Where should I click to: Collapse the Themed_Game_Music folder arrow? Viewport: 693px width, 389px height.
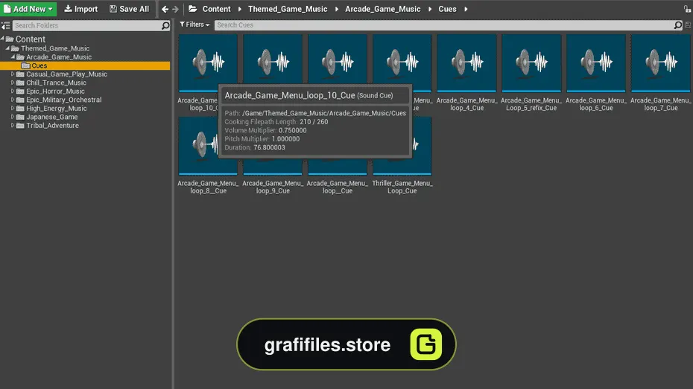(7, 48)
